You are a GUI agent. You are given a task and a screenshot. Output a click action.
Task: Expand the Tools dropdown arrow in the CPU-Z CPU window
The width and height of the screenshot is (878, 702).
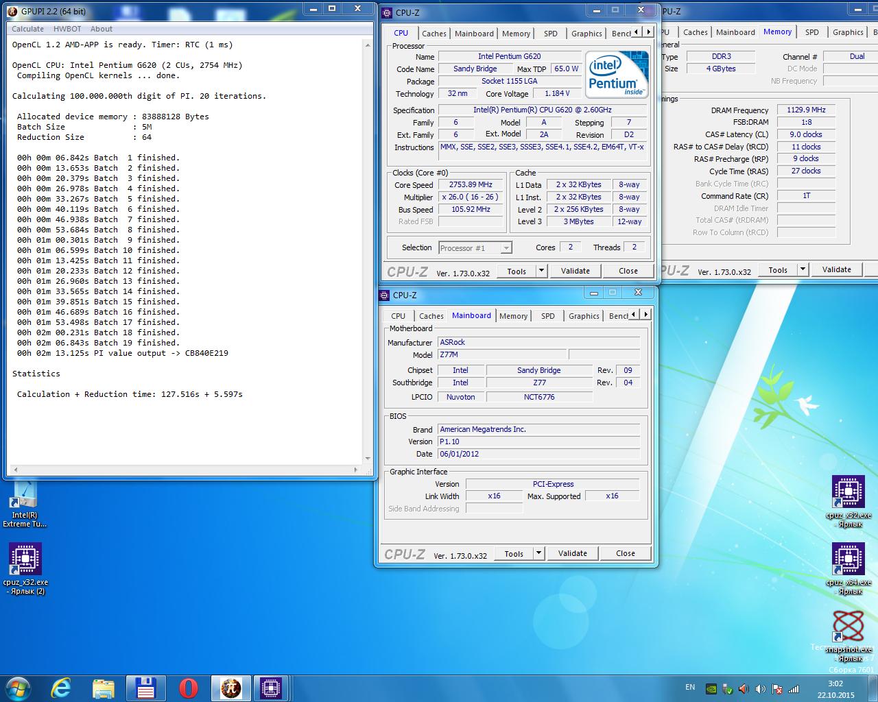point(541,271)
